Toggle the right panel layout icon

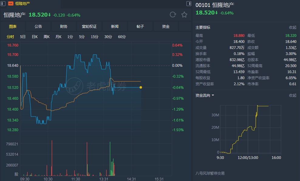189,3
